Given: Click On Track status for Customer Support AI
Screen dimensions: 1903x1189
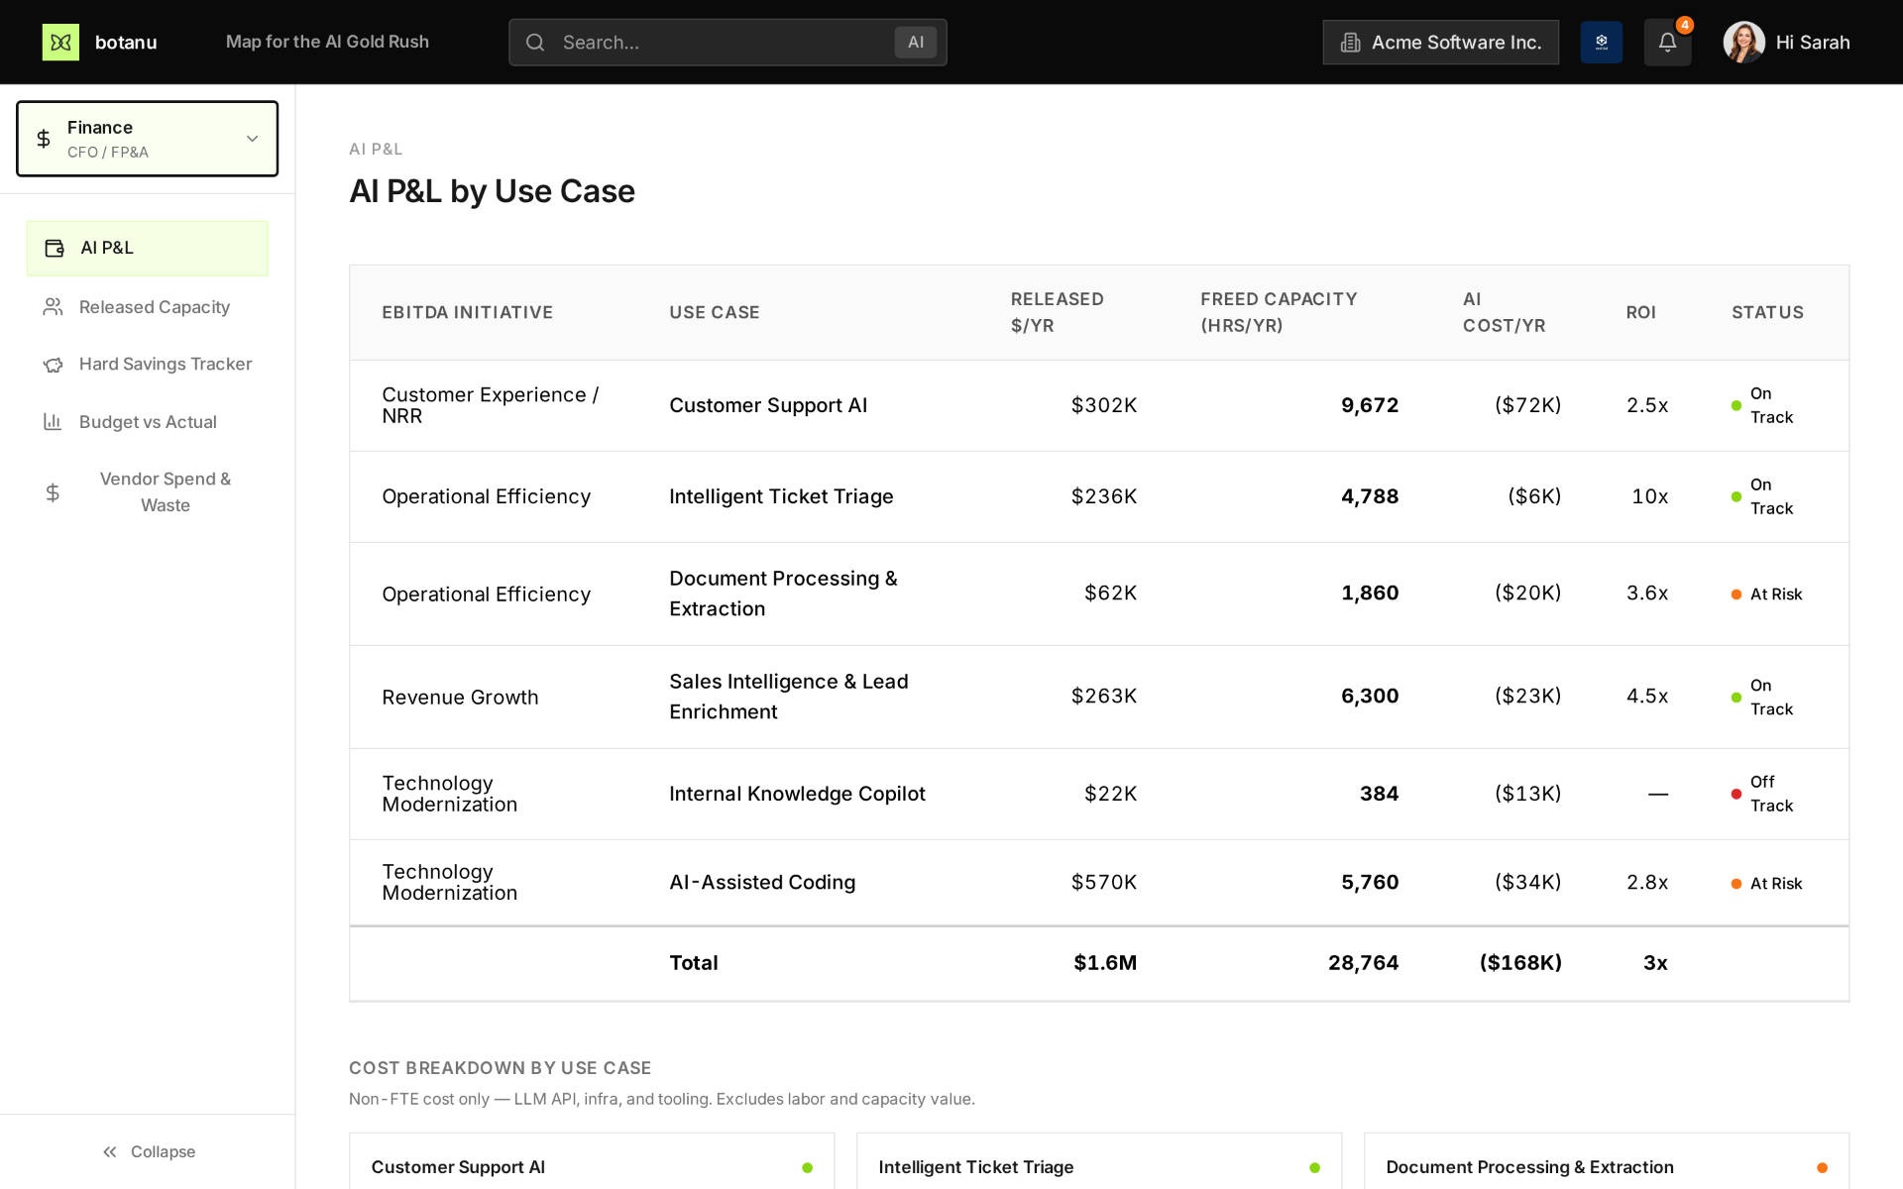Looking at the screenshot, I should click(1762, 405).
